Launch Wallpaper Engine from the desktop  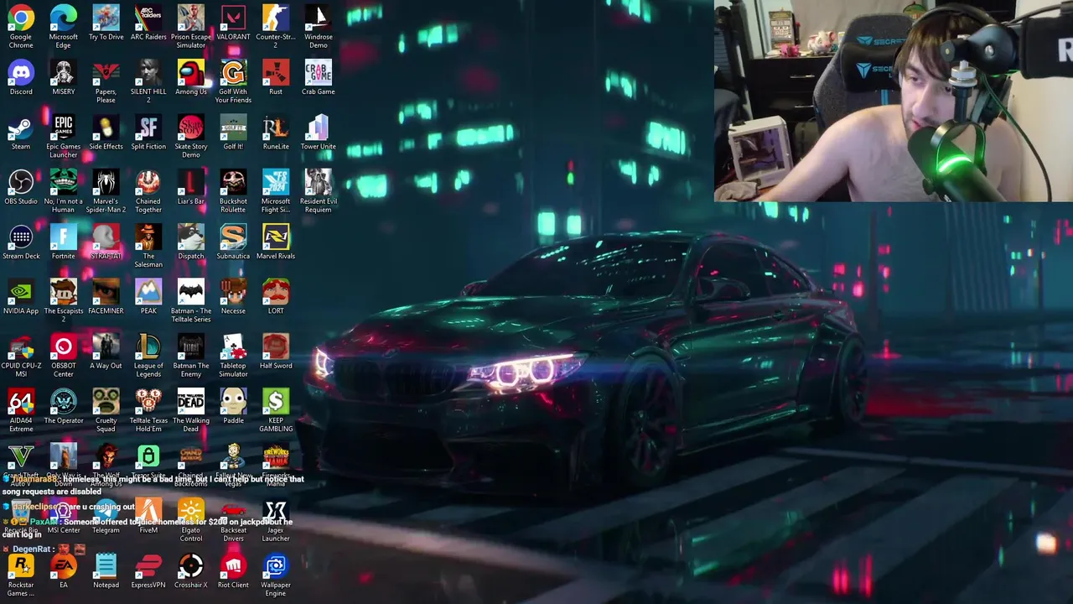coord(276,566)
